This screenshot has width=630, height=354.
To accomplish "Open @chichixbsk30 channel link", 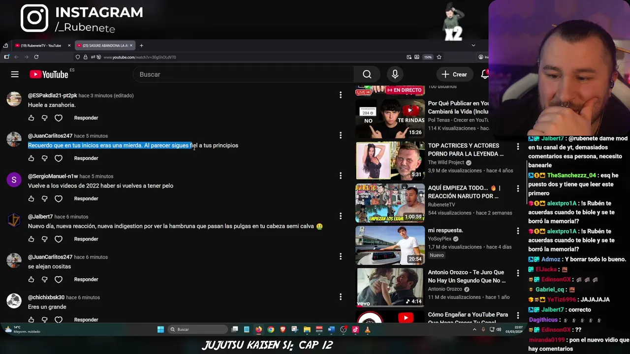I will (x=46, y=297).
